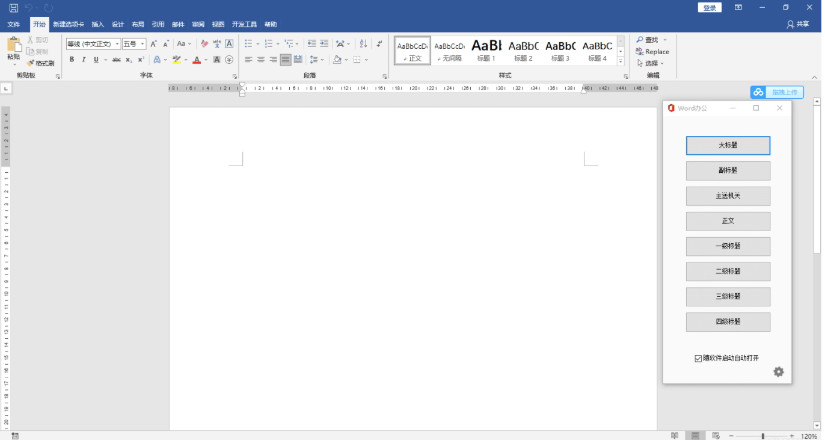
Task: Toggle justify alignment
Action: coord(286,60)
